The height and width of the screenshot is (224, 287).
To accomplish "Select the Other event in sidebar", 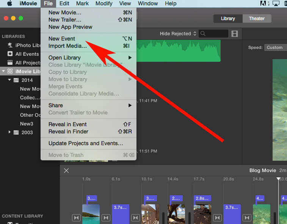I will [30, 115].
